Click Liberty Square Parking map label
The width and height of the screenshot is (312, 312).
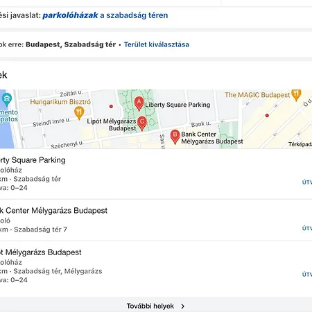[177, 105]
